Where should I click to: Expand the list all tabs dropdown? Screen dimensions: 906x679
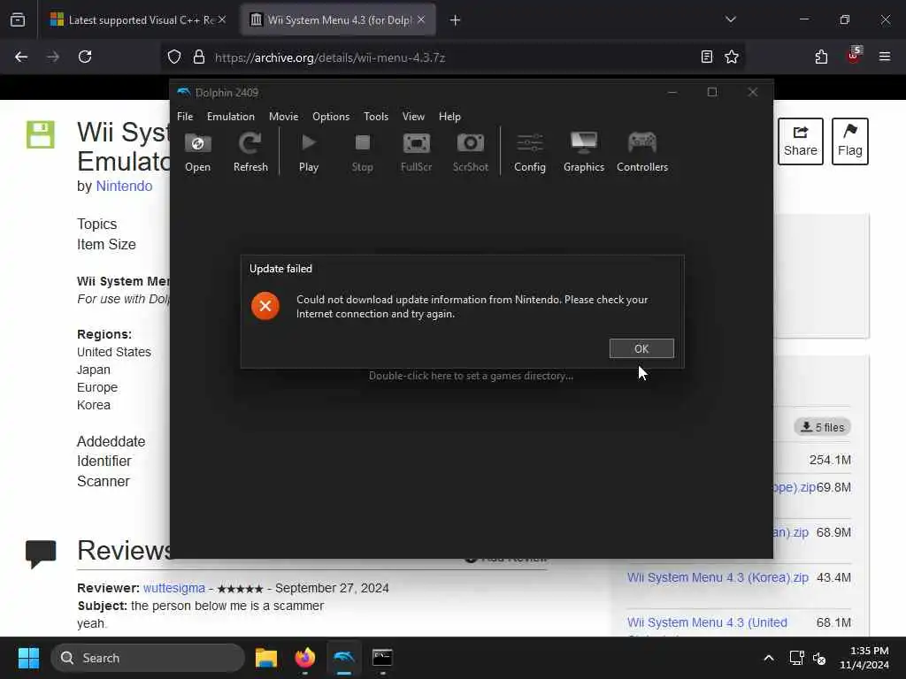click(x=730, y=19)
